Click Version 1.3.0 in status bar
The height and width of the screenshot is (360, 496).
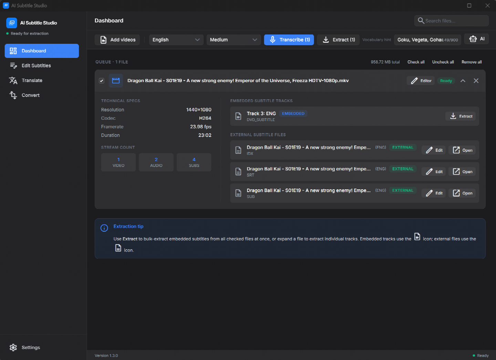click(x=106, y=356)
